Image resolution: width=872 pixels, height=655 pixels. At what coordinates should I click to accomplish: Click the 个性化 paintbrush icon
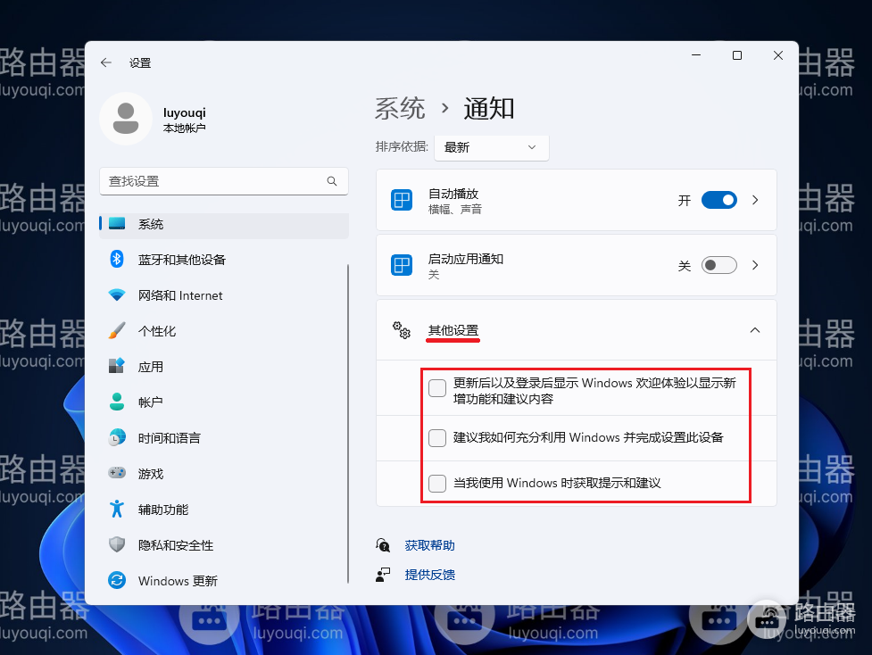coord(117,331)
